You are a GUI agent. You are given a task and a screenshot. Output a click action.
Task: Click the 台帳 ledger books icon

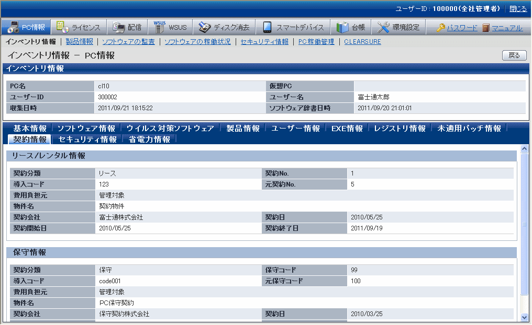(x=342, y=28)
